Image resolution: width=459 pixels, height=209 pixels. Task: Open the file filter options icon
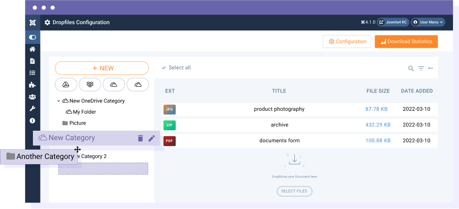click(421, 68)
